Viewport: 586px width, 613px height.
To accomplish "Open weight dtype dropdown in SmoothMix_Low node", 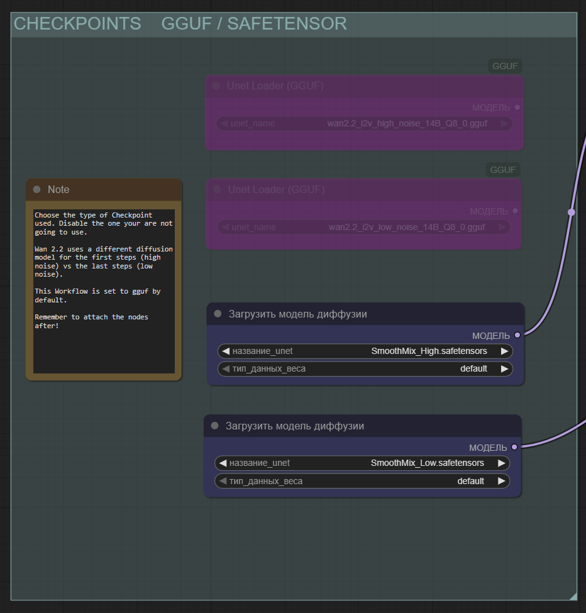I will click(x=362, y=481).
